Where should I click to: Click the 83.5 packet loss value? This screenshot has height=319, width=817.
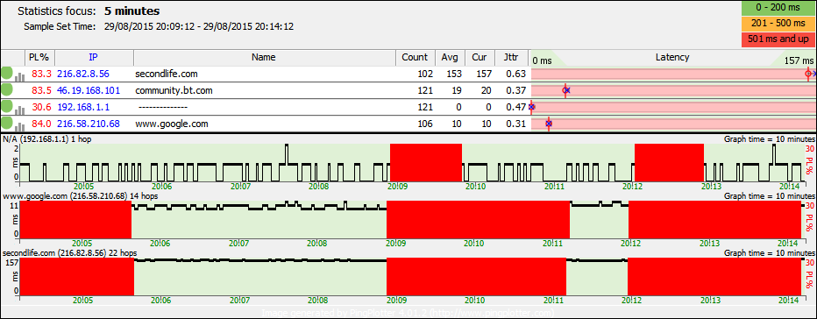[41, 90]
